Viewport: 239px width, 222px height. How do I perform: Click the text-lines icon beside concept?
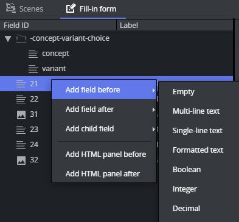coord(33,54)
